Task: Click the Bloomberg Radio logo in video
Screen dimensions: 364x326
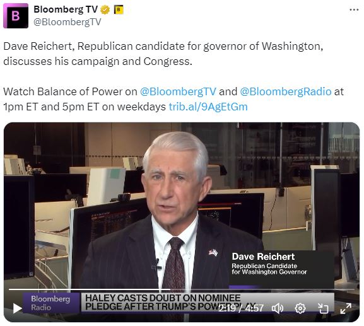Action: [x=51, y=303]
